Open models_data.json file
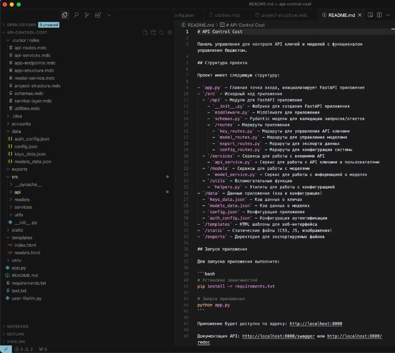The height and width of the screenshot is (353, 395). (x=33, y=161)
